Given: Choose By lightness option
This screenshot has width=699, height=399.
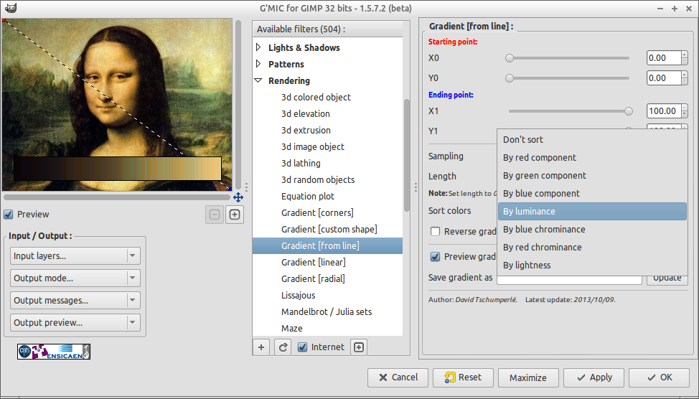Looking at the screenshot, I should [x=593, y=266].
